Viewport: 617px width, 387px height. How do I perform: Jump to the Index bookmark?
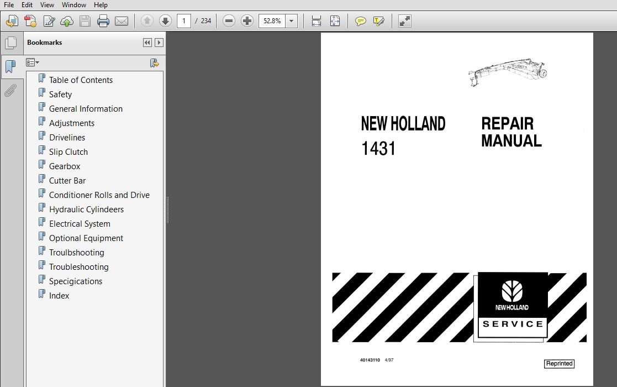click(x=59, y=296)
